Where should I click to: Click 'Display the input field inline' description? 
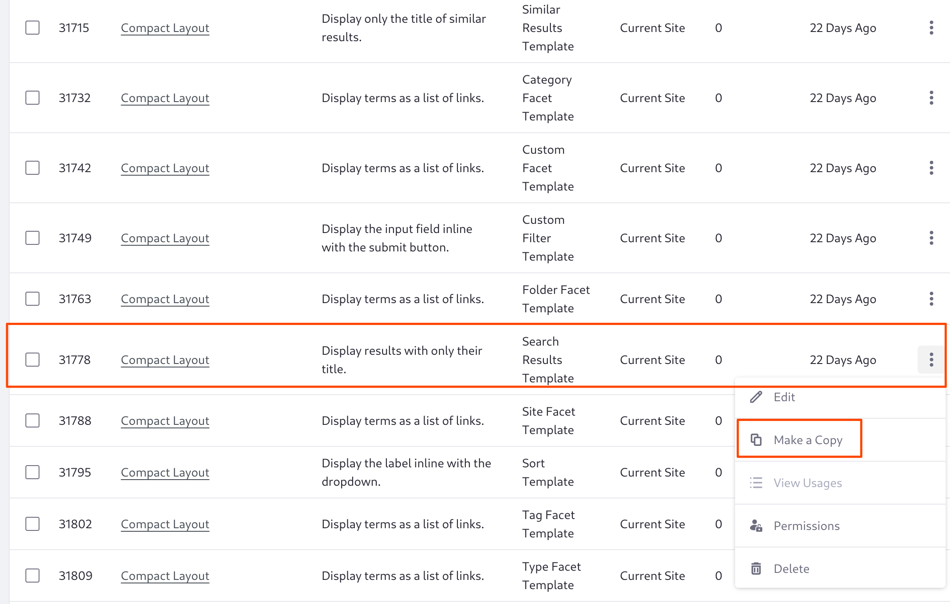coord(397,229)
